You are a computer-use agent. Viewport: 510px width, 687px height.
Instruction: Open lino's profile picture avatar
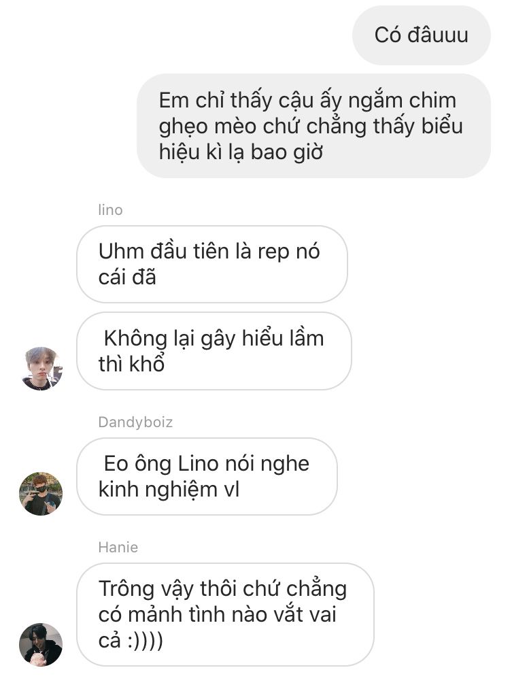[x=41, y=369]
